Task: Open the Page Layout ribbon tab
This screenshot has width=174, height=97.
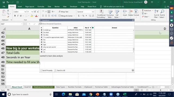Action: click(30, 6)
